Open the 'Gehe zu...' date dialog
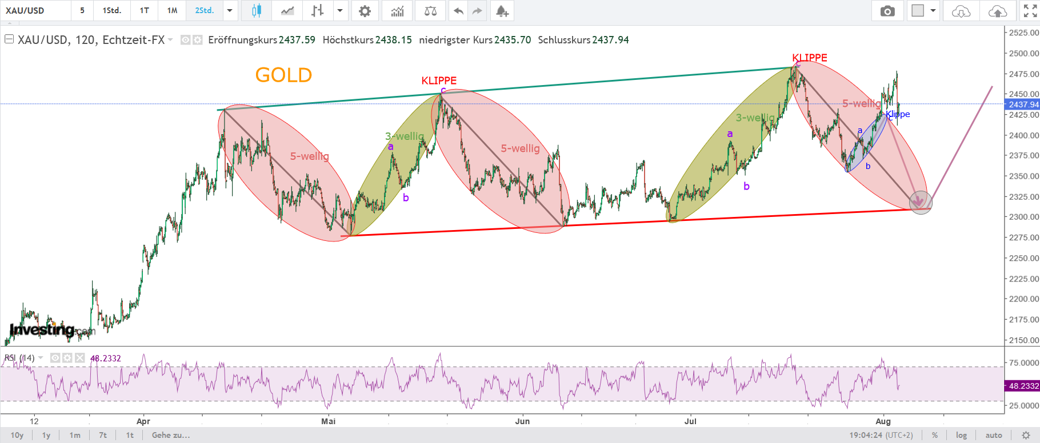The width and height of the screenshot is (1040, 443). click(171, 435)
